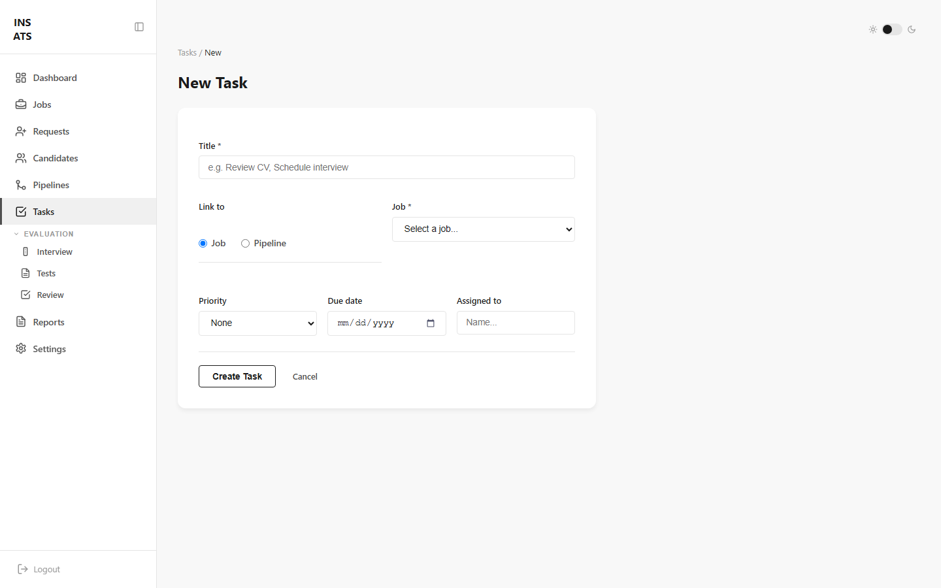941x588 pixels.
Task: Click the Requests user-plus icon
Action: tap(21, 131)
